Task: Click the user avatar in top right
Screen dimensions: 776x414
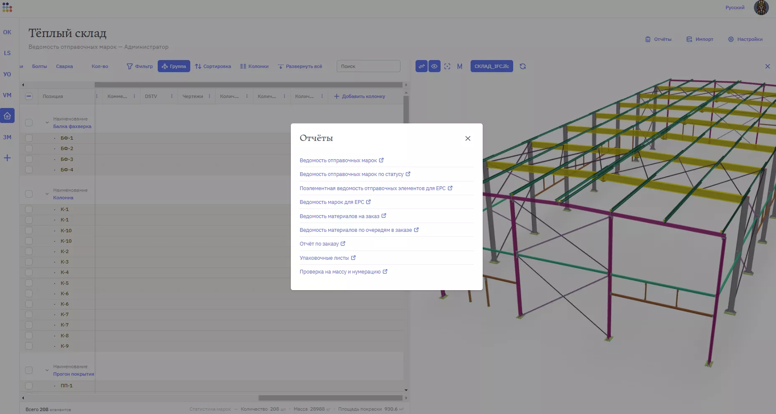Action: (x=761, y=8)
